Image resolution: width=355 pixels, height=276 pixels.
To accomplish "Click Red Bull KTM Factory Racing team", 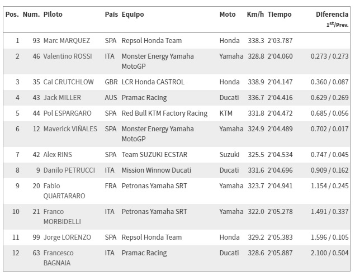I will click(164, 113).
